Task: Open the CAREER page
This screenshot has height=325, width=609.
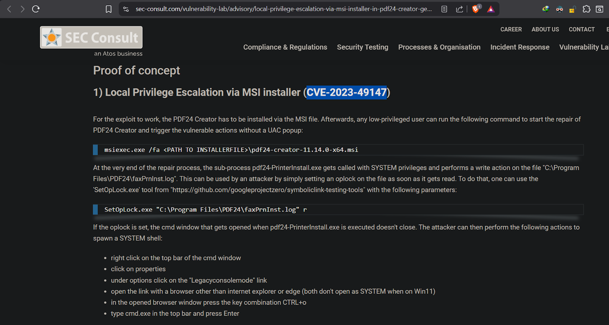Action: point(511,29)
